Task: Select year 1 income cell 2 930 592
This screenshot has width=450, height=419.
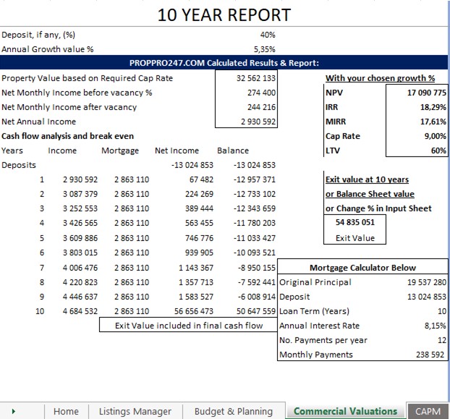Action: 80,179
